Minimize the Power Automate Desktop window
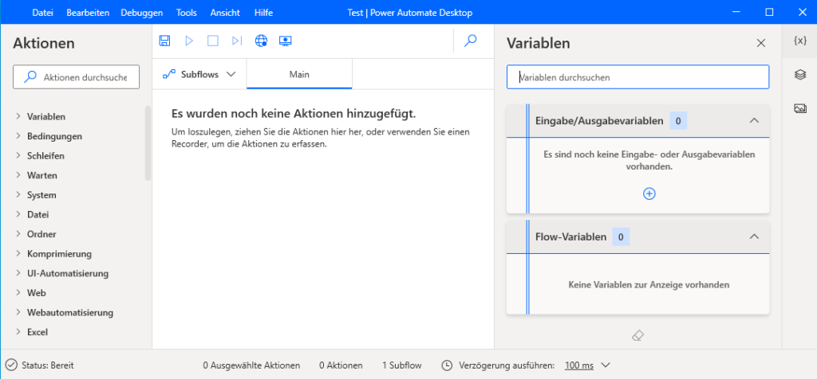Viewport: 817px width, 379px height. point(736,13)
